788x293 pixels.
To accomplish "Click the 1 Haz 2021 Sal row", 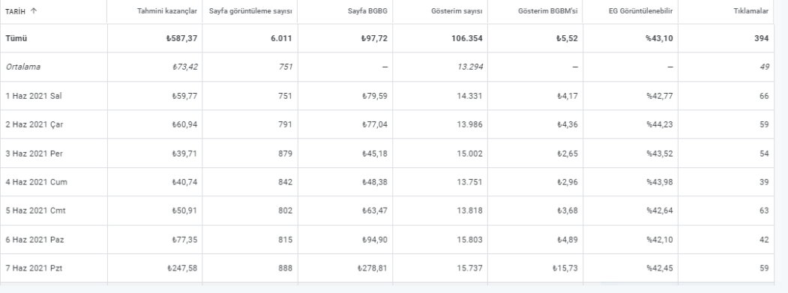I will [x=387, y=95].
